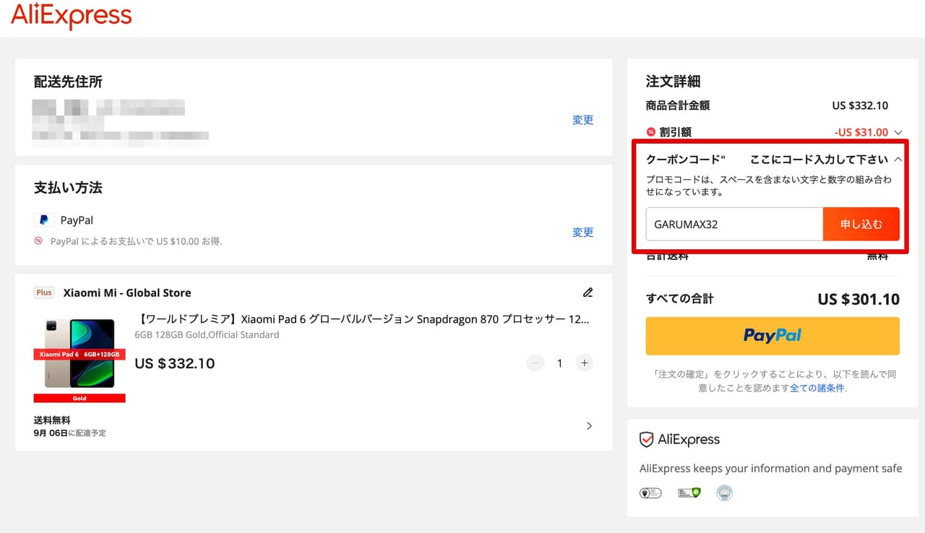
Task: Click the PayPal logo under payment method
Action: (44, 220)
